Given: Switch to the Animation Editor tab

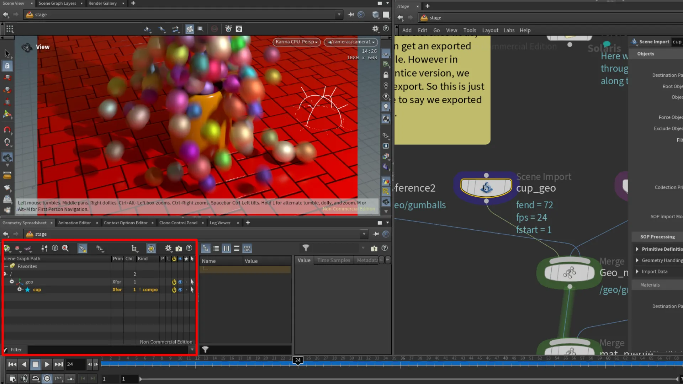Looking at the screenshot, I should (74, 223).
